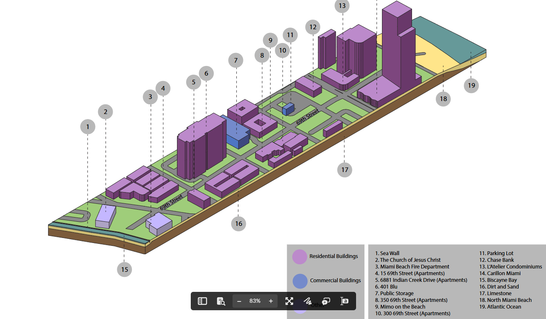This screenshot has width=546, height=319.
Task: Select the freehand draw tool
Action: [308, 301]
